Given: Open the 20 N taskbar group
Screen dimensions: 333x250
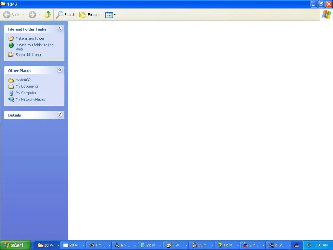Looking at the screenshot, I should point(73,245).
